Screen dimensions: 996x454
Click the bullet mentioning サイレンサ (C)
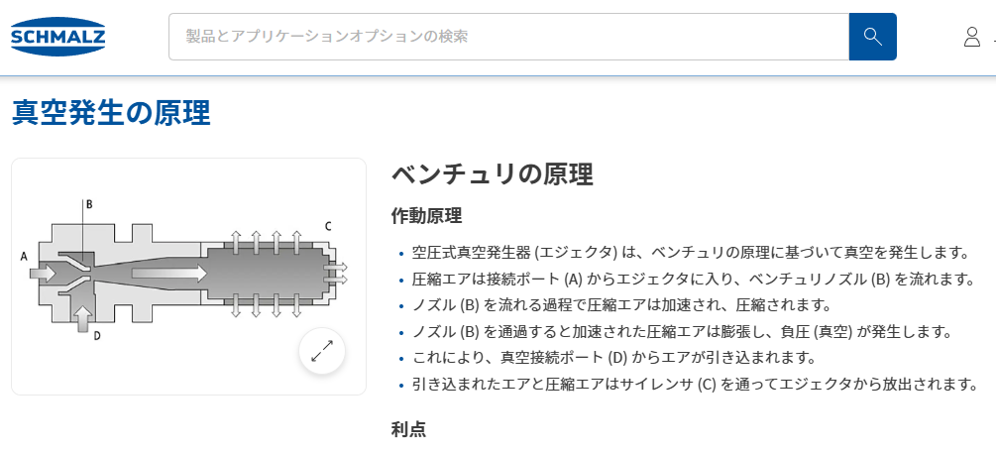(x=695, y=385)
